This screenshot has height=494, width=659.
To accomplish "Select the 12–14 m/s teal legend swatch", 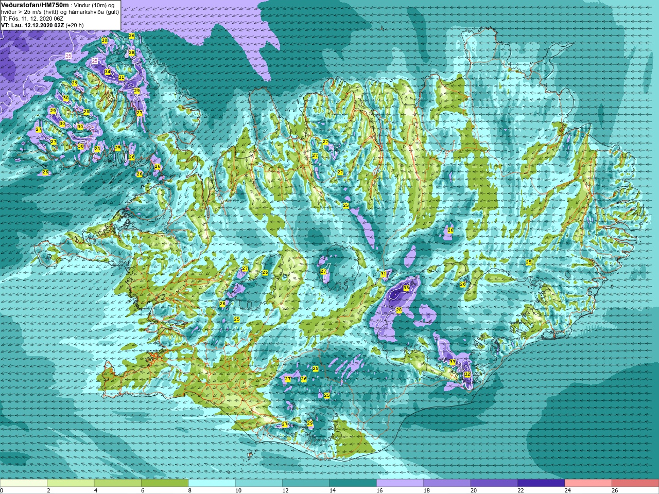I will coord(306,483).
